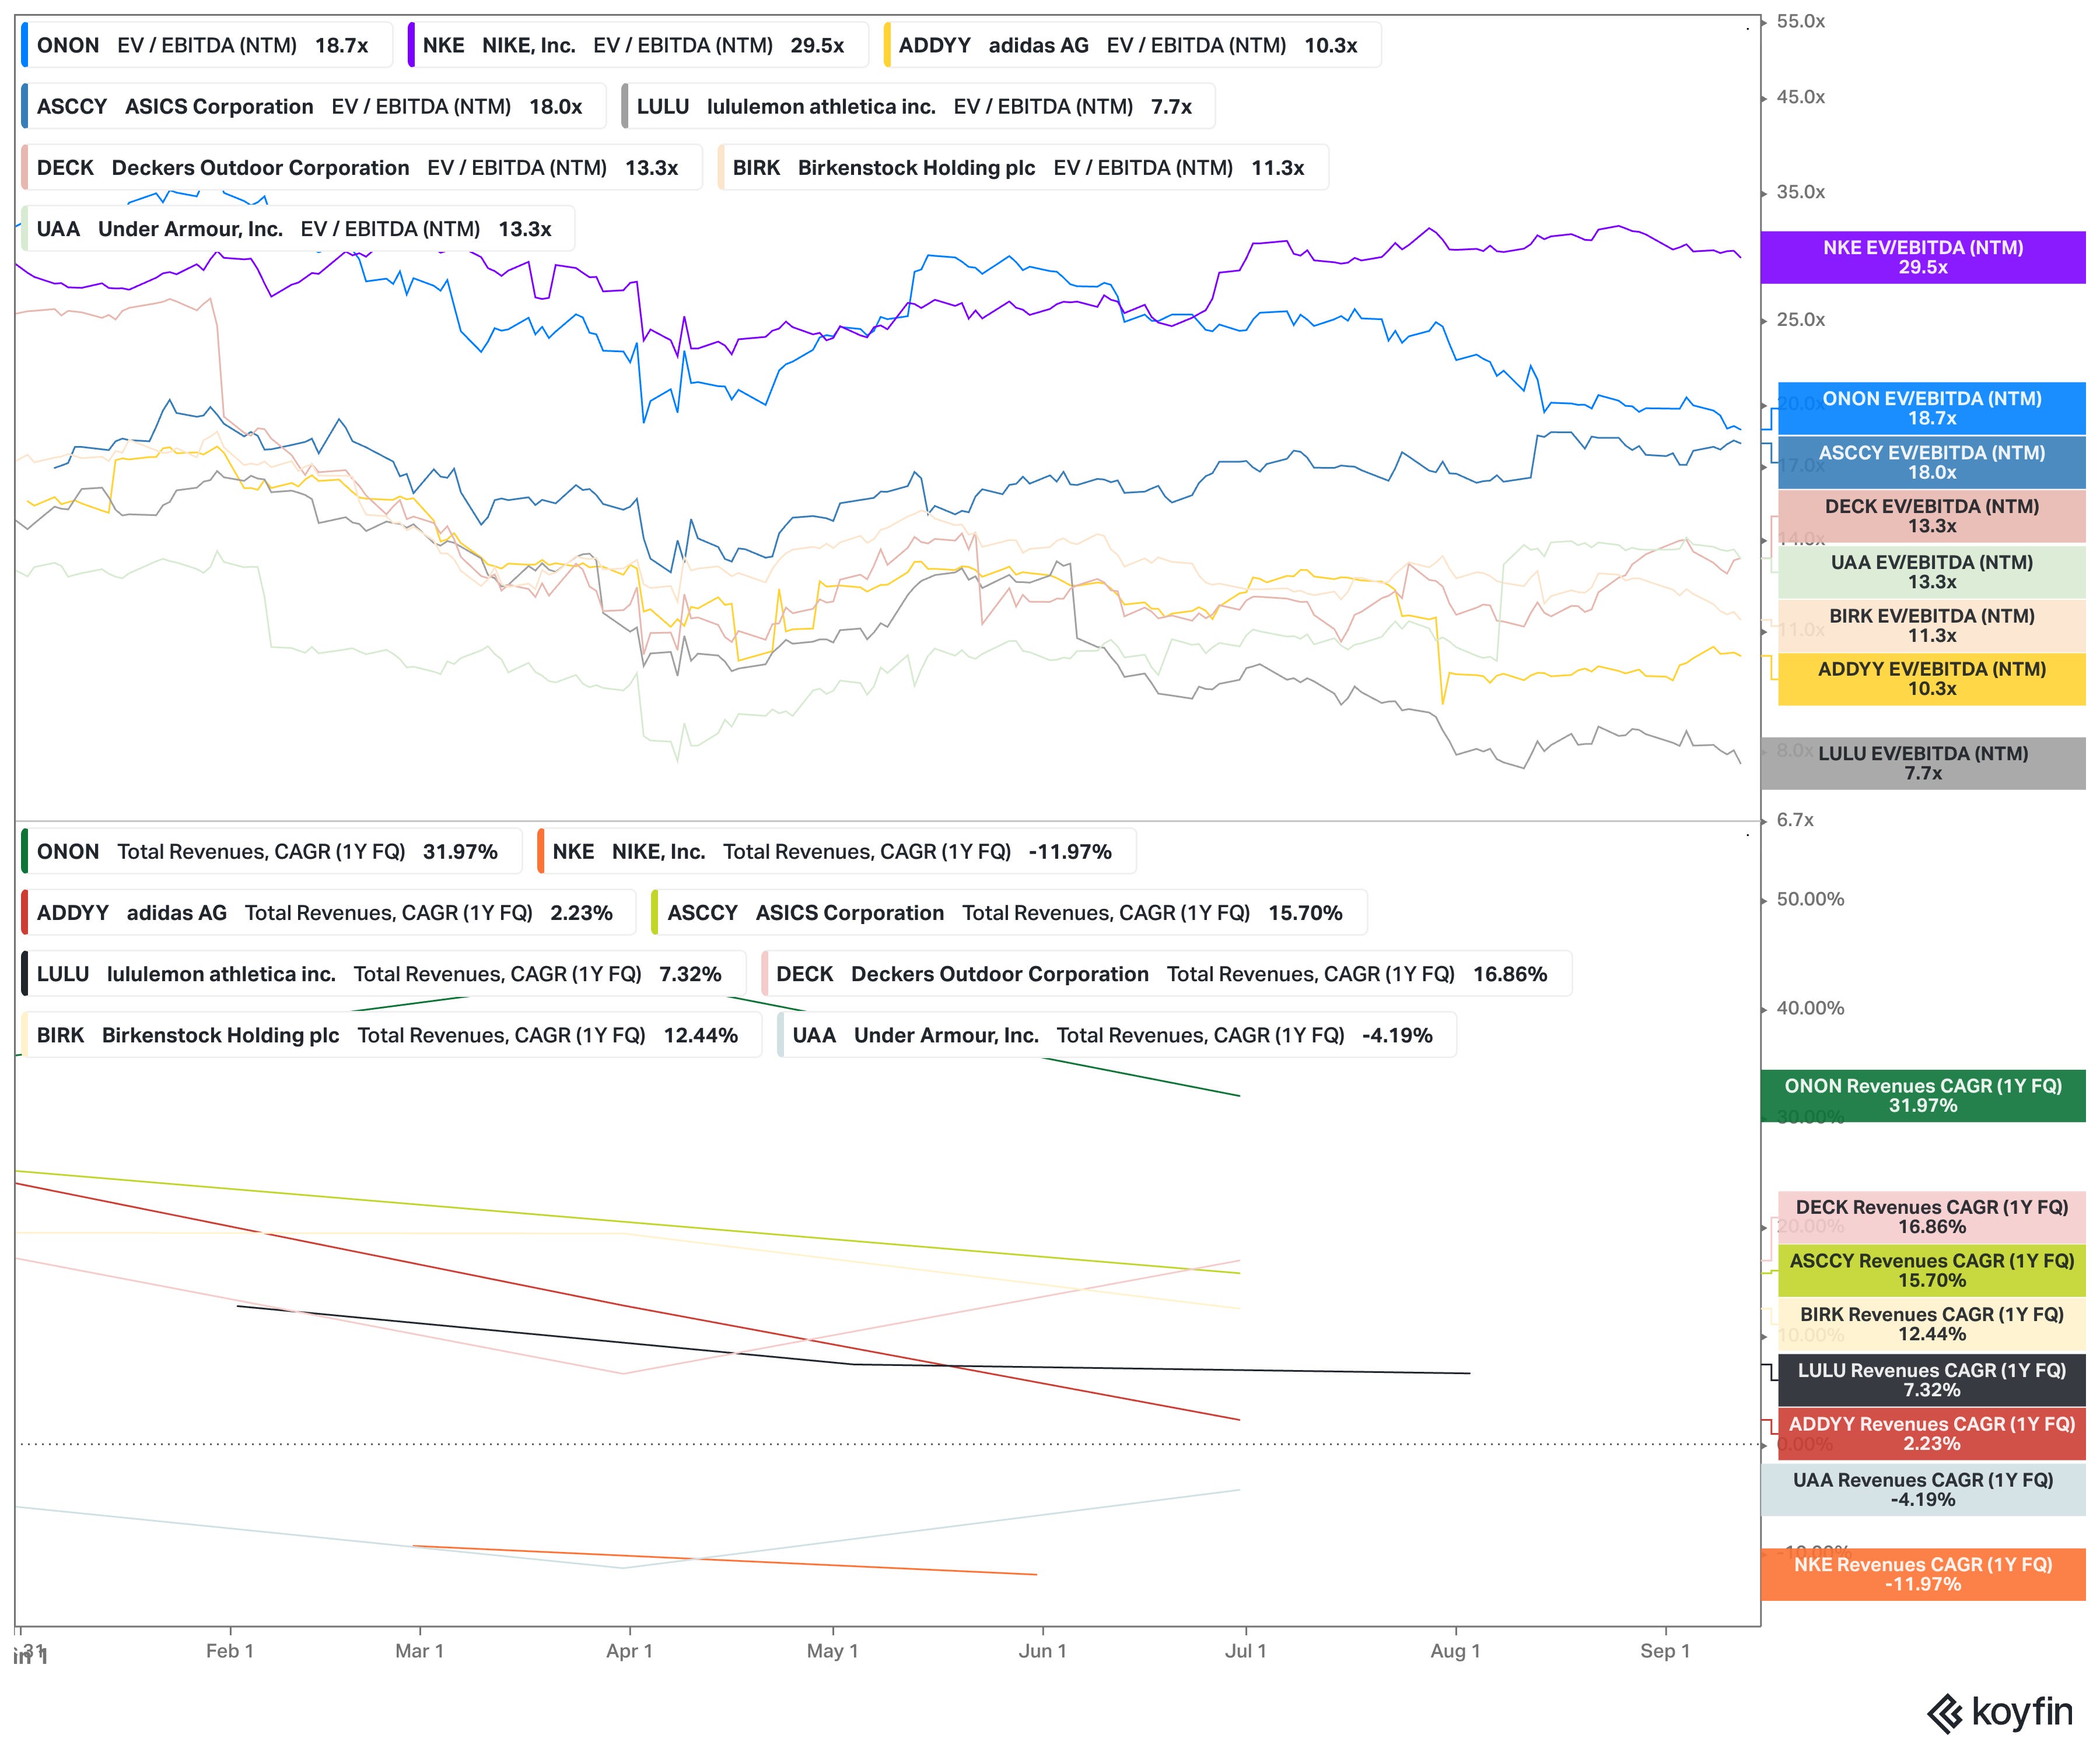Viewport: 2100px width, 1749px height.
Task: Click the 55.0x tick on the y-axis
Action: pos(1800,22)
